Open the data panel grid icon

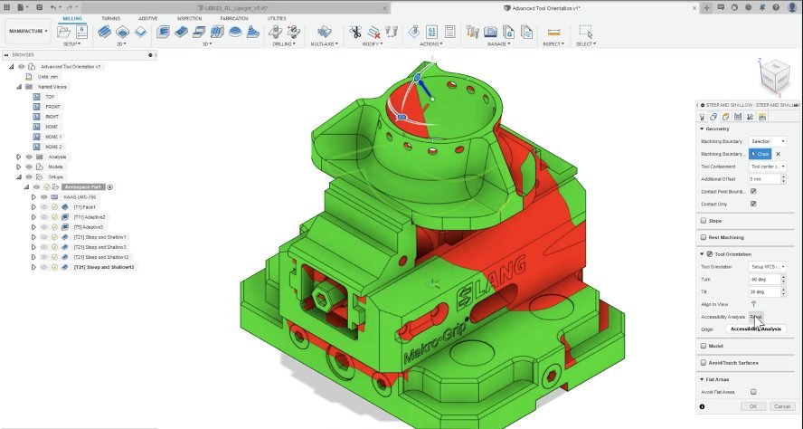point(7,7)
